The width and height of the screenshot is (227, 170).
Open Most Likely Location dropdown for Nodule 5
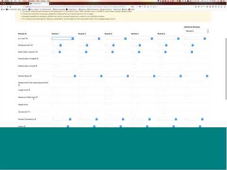tap(162, 52)
